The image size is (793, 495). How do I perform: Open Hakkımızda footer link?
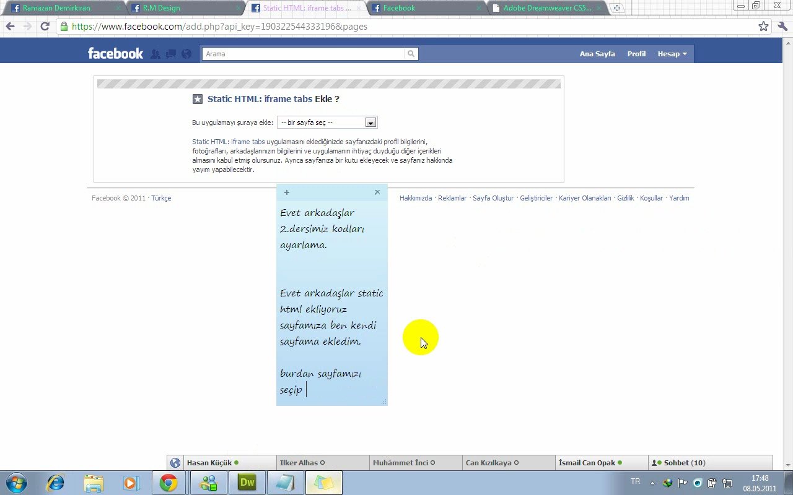point(416,198)
